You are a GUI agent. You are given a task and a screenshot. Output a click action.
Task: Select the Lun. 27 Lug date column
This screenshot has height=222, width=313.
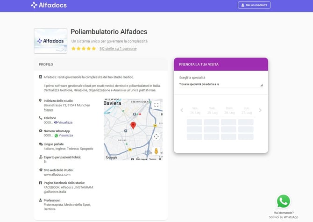[x=246, y=110]
